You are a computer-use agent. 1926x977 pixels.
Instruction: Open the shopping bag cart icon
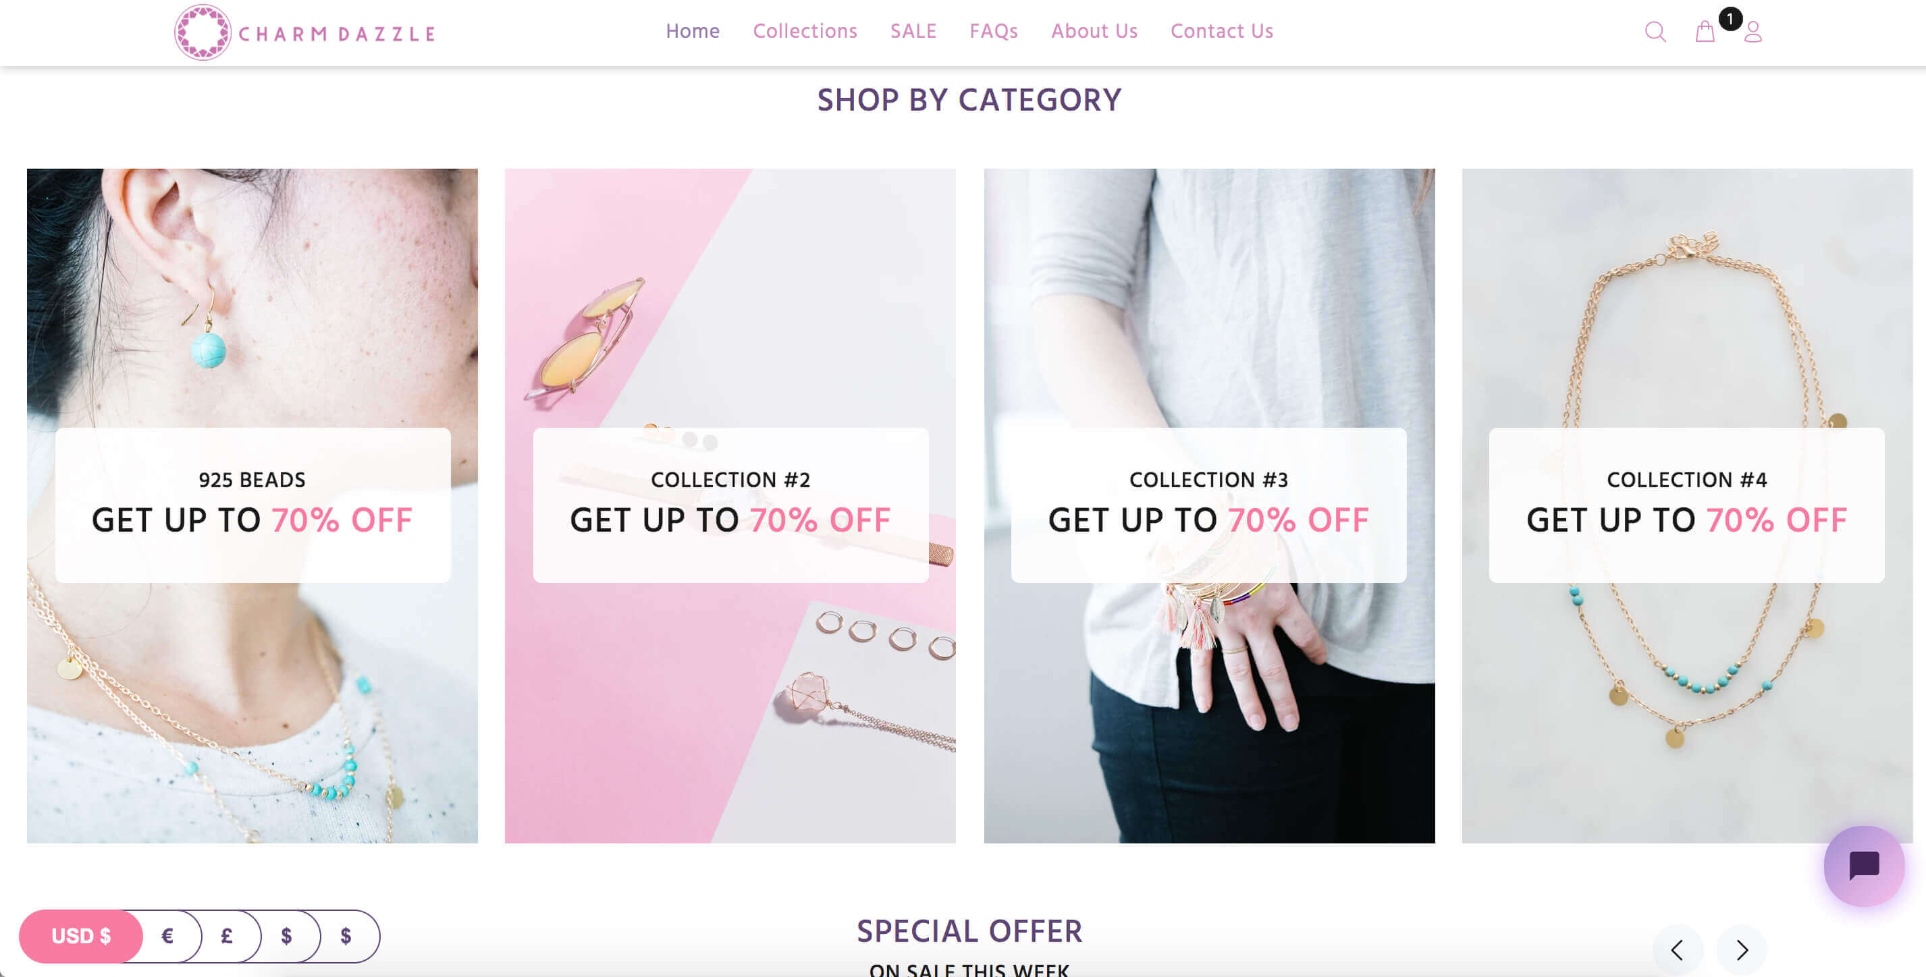(1705, 32)
